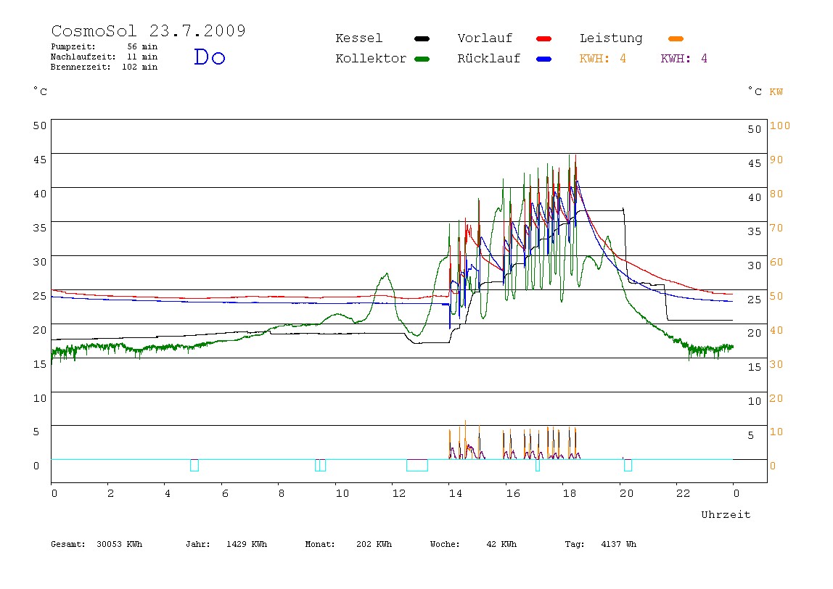Click the orange "100" KW scale label
This screenshot has height=589, width=833.
(780, 126)
